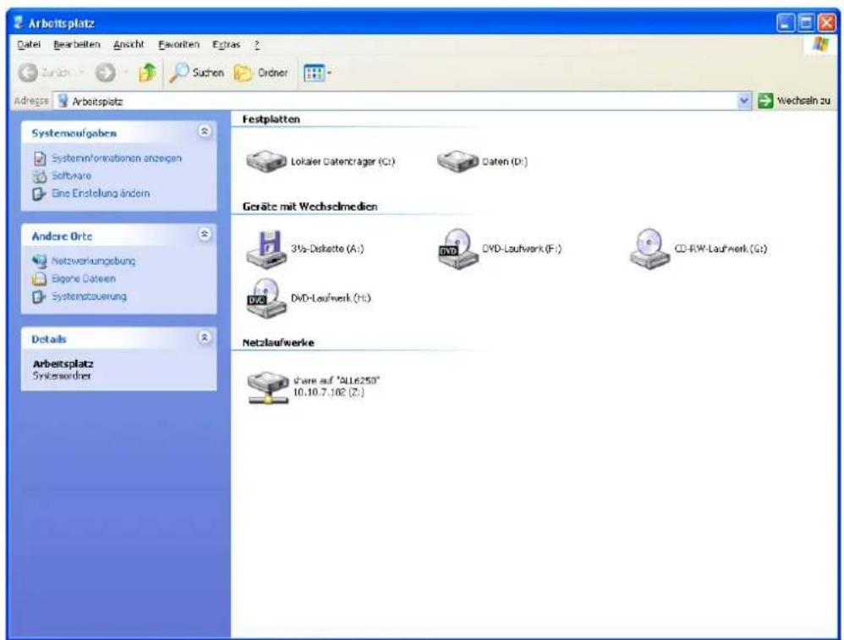Click the label Lokaler Datenträger (C:)
The width and height of the screenshot is (844, 640).
343,162
